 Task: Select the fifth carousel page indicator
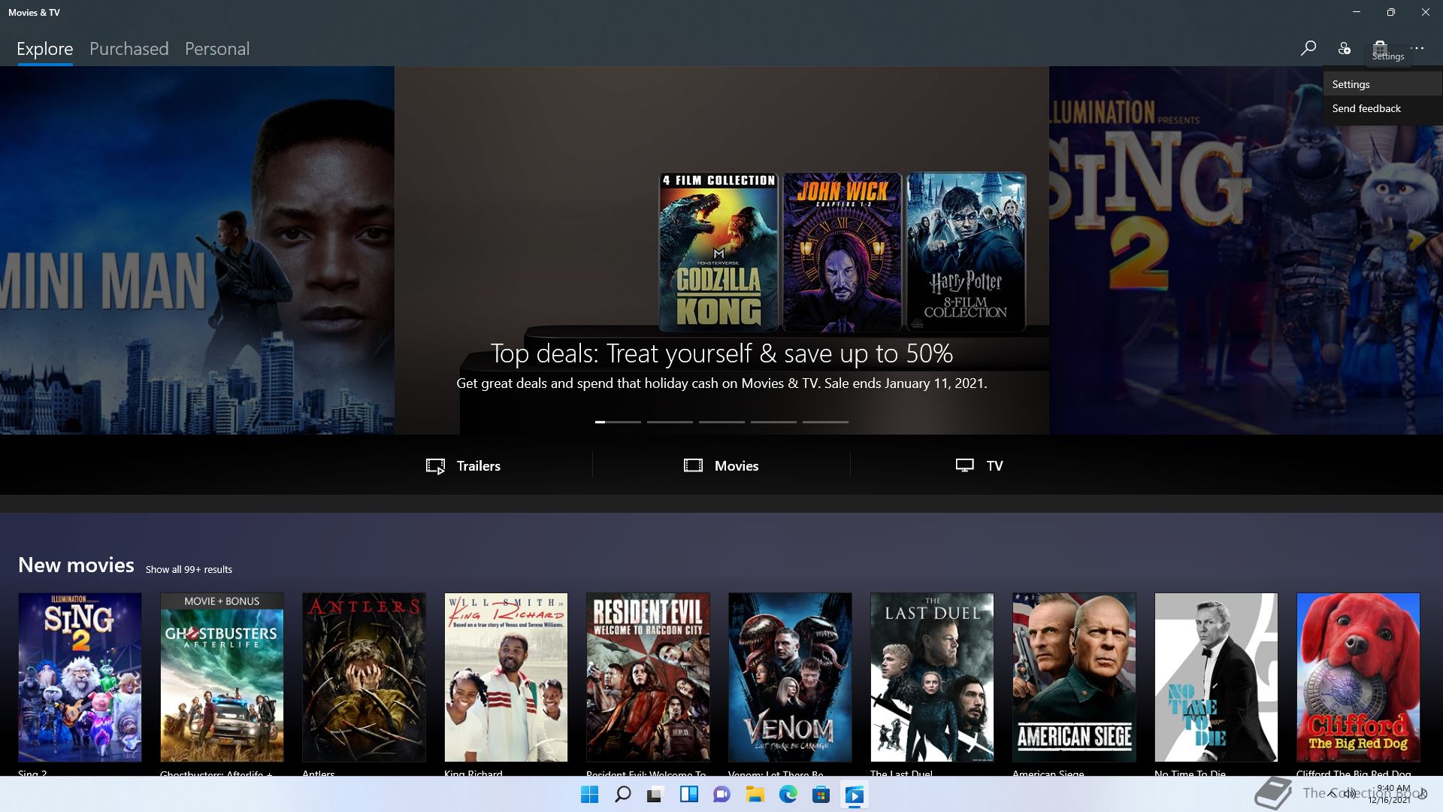pos(825,422)
